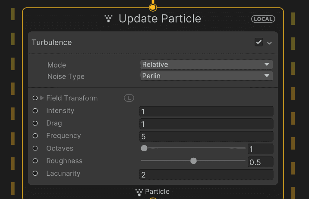Toggle the LOCAL space badge
Screen dimensions: 309x199
(x=263, y=19)
